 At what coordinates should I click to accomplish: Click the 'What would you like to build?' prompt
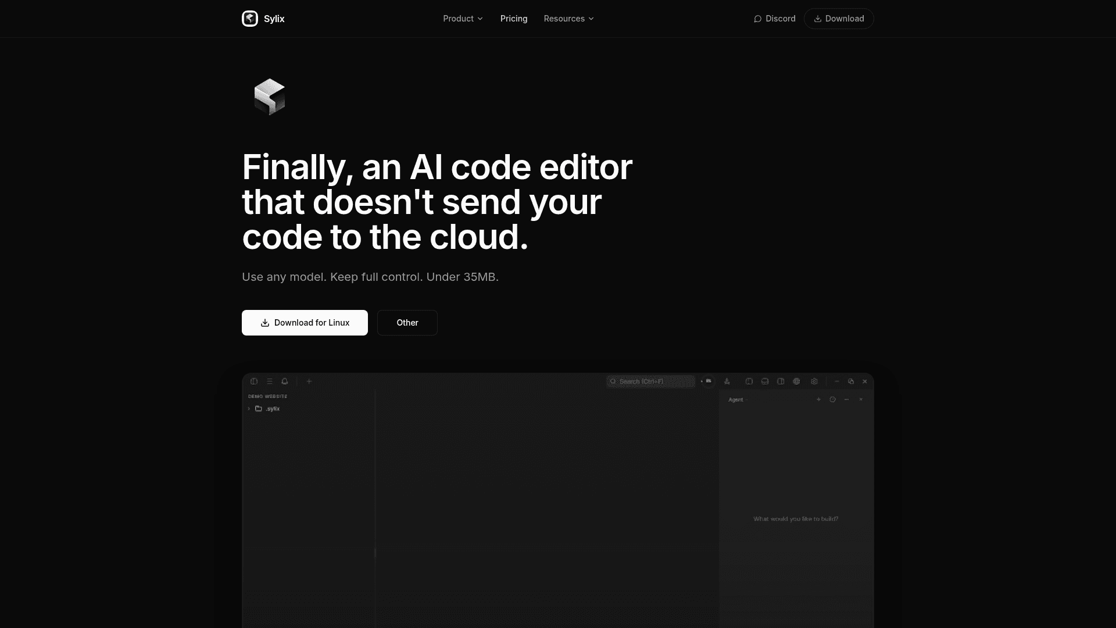pos(796,519)
